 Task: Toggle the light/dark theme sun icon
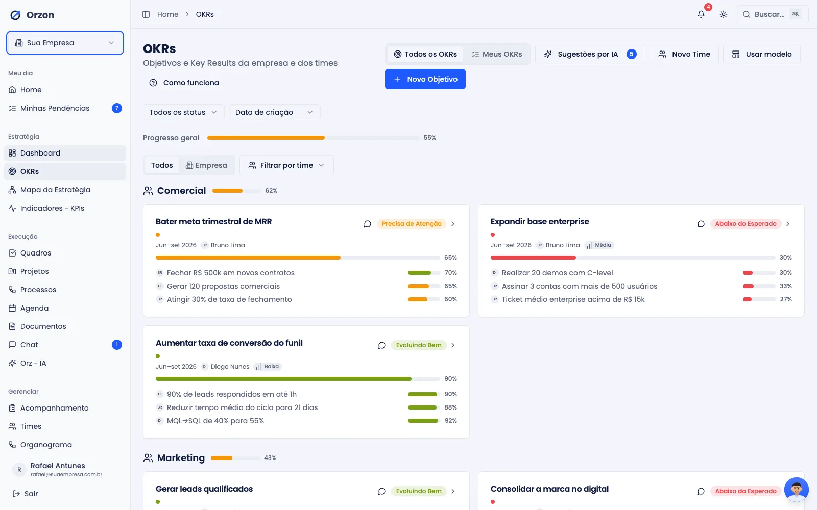724,14
